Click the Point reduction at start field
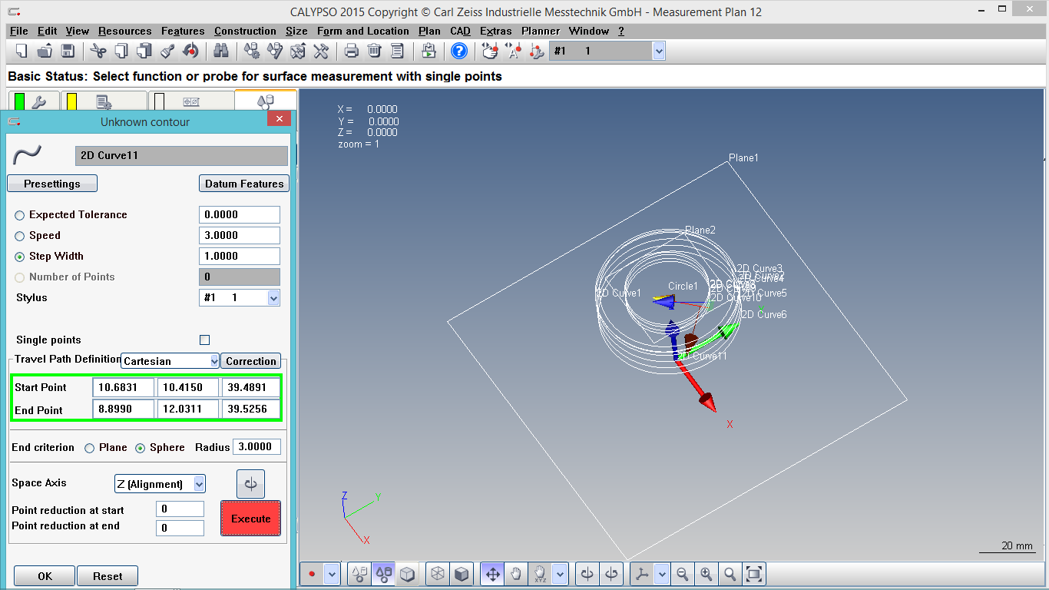Screen dimensions: 1049x590 coord(180,509)
